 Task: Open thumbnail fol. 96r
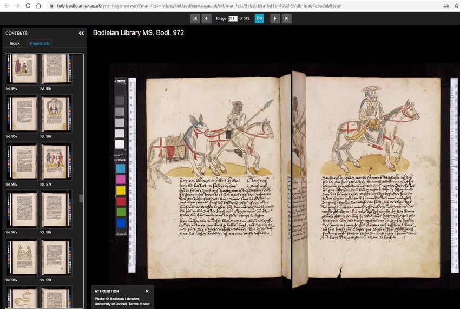coord(56,114)
